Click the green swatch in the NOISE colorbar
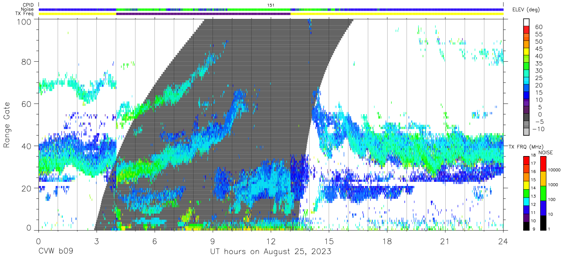 pyautogui.click(x=542, y=193)
